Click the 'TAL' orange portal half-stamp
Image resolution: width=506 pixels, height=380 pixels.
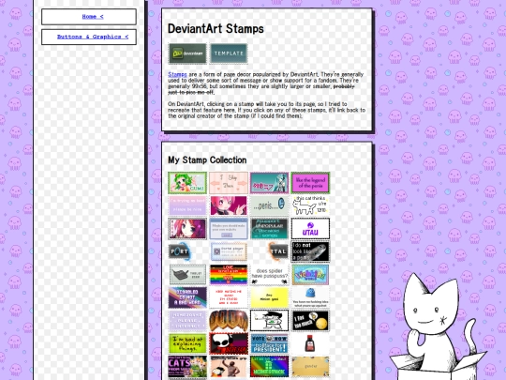pos(278,251)
